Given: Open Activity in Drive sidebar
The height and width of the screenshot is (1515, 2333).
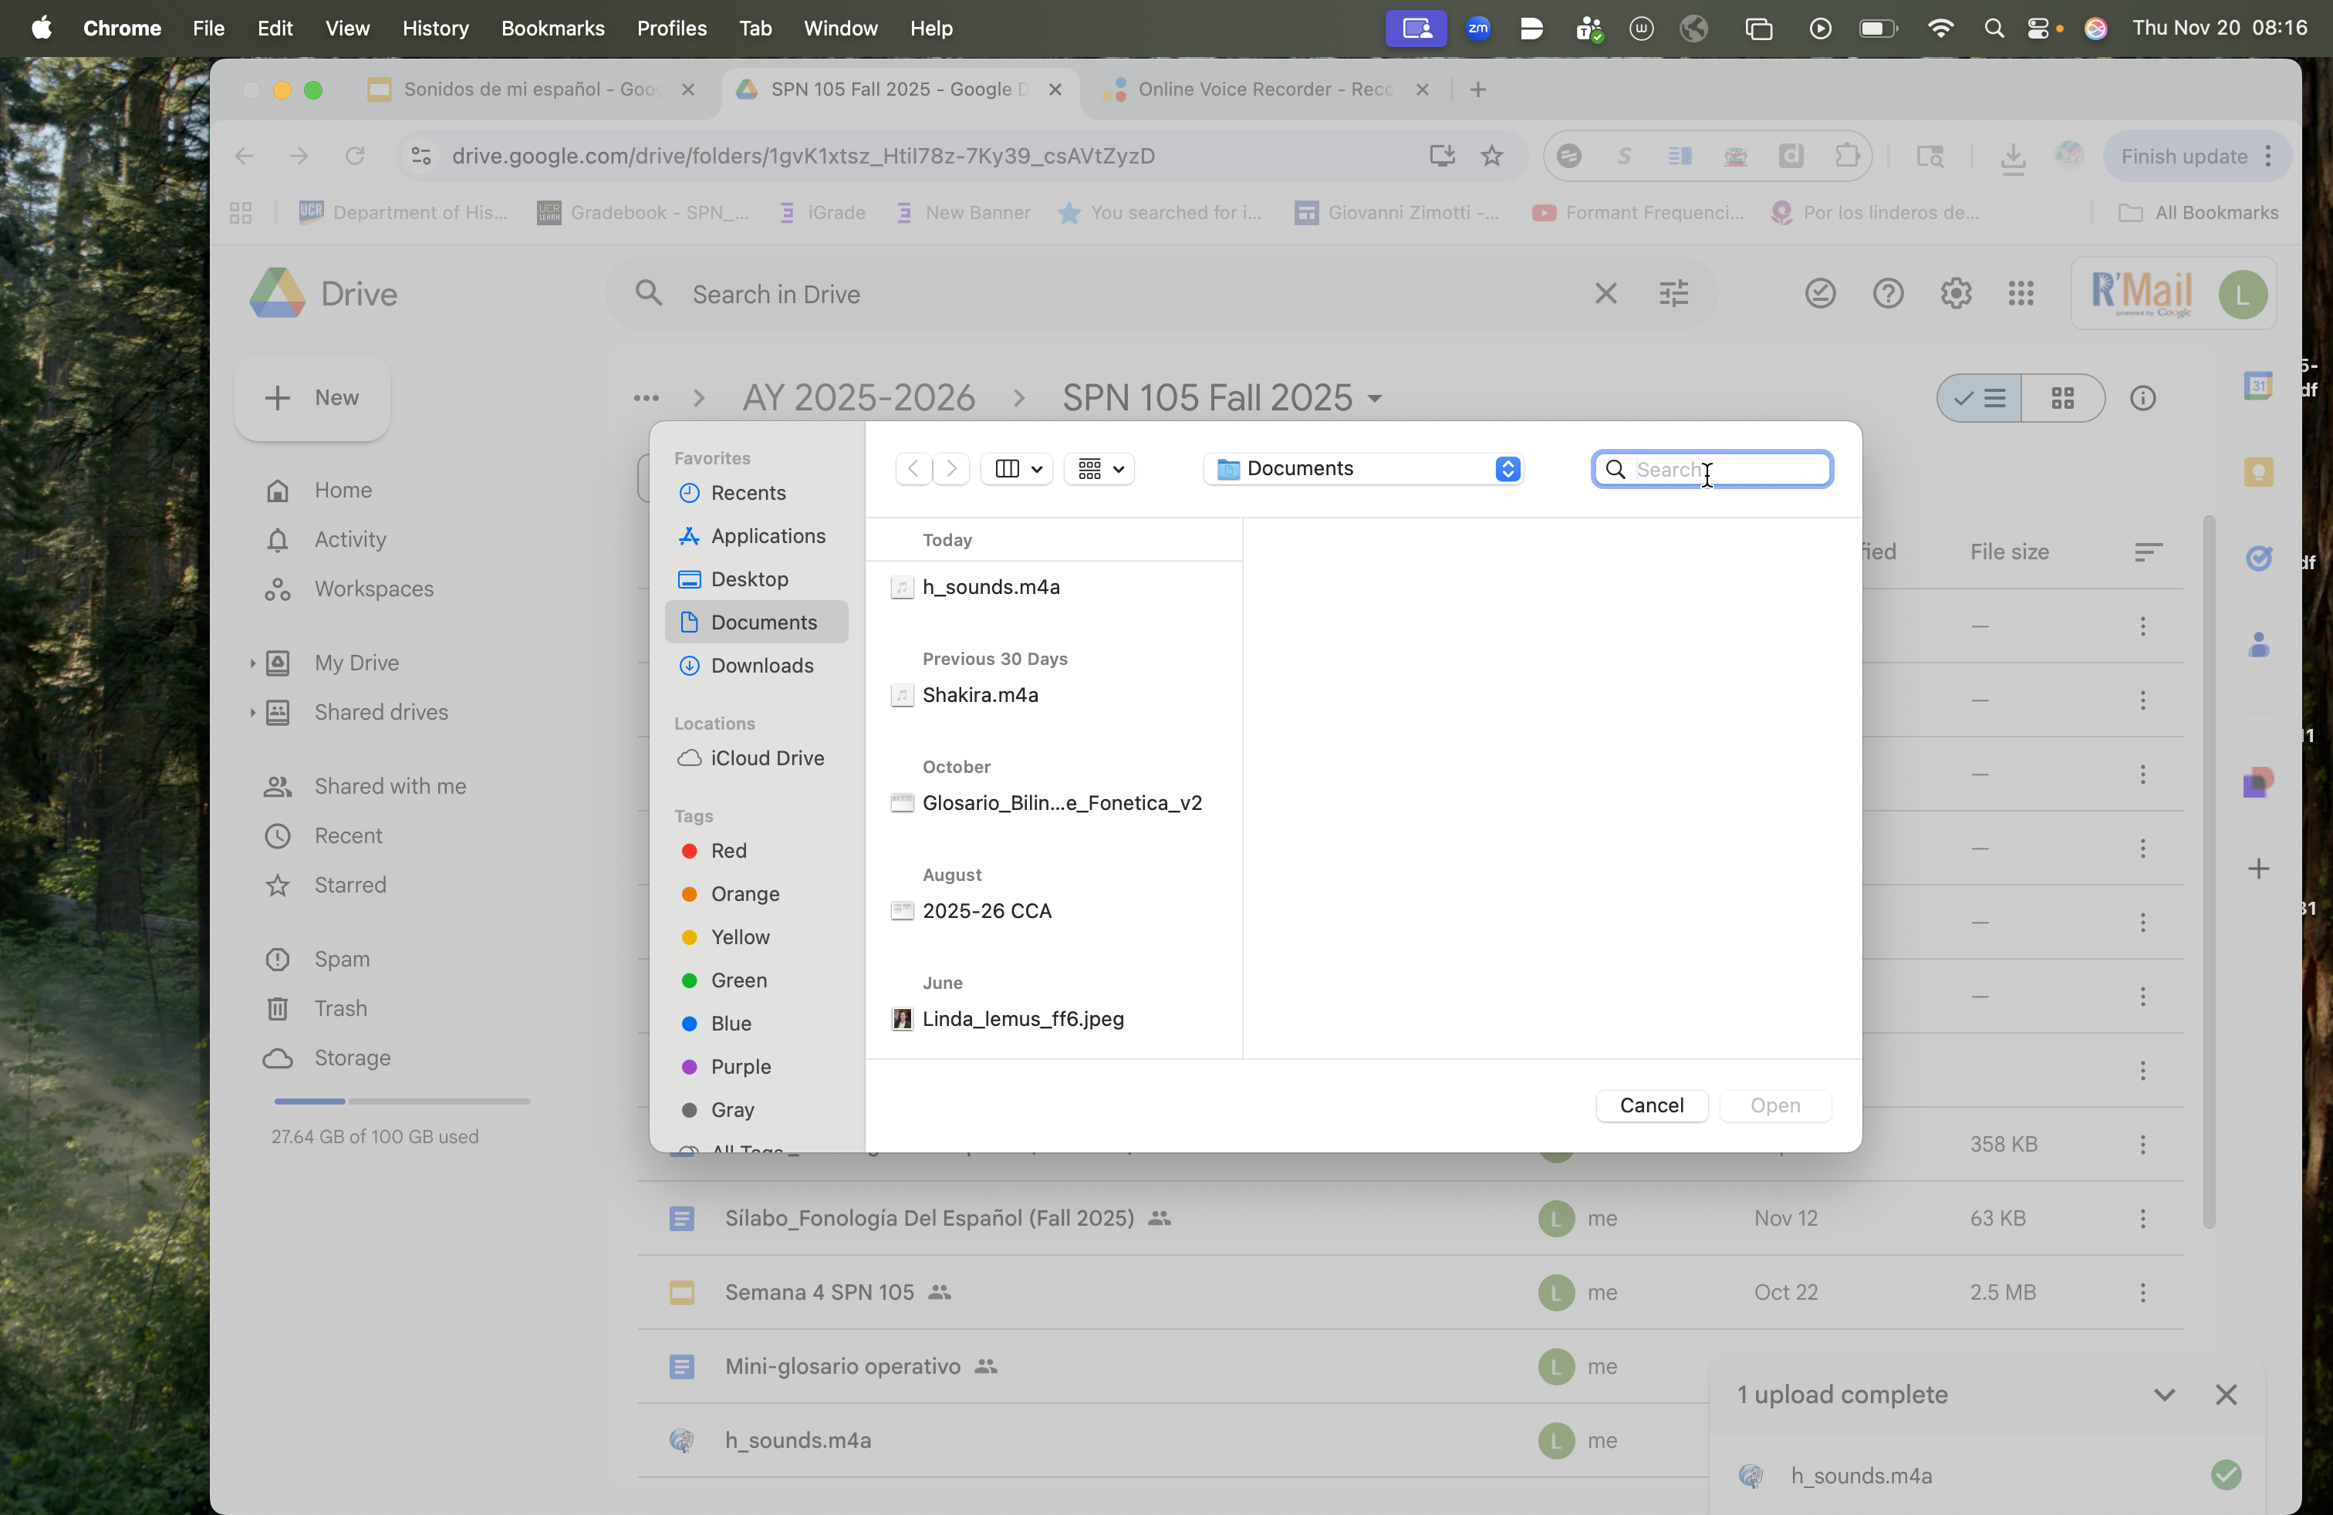Looking at the screenshot, I should point(350,539).
